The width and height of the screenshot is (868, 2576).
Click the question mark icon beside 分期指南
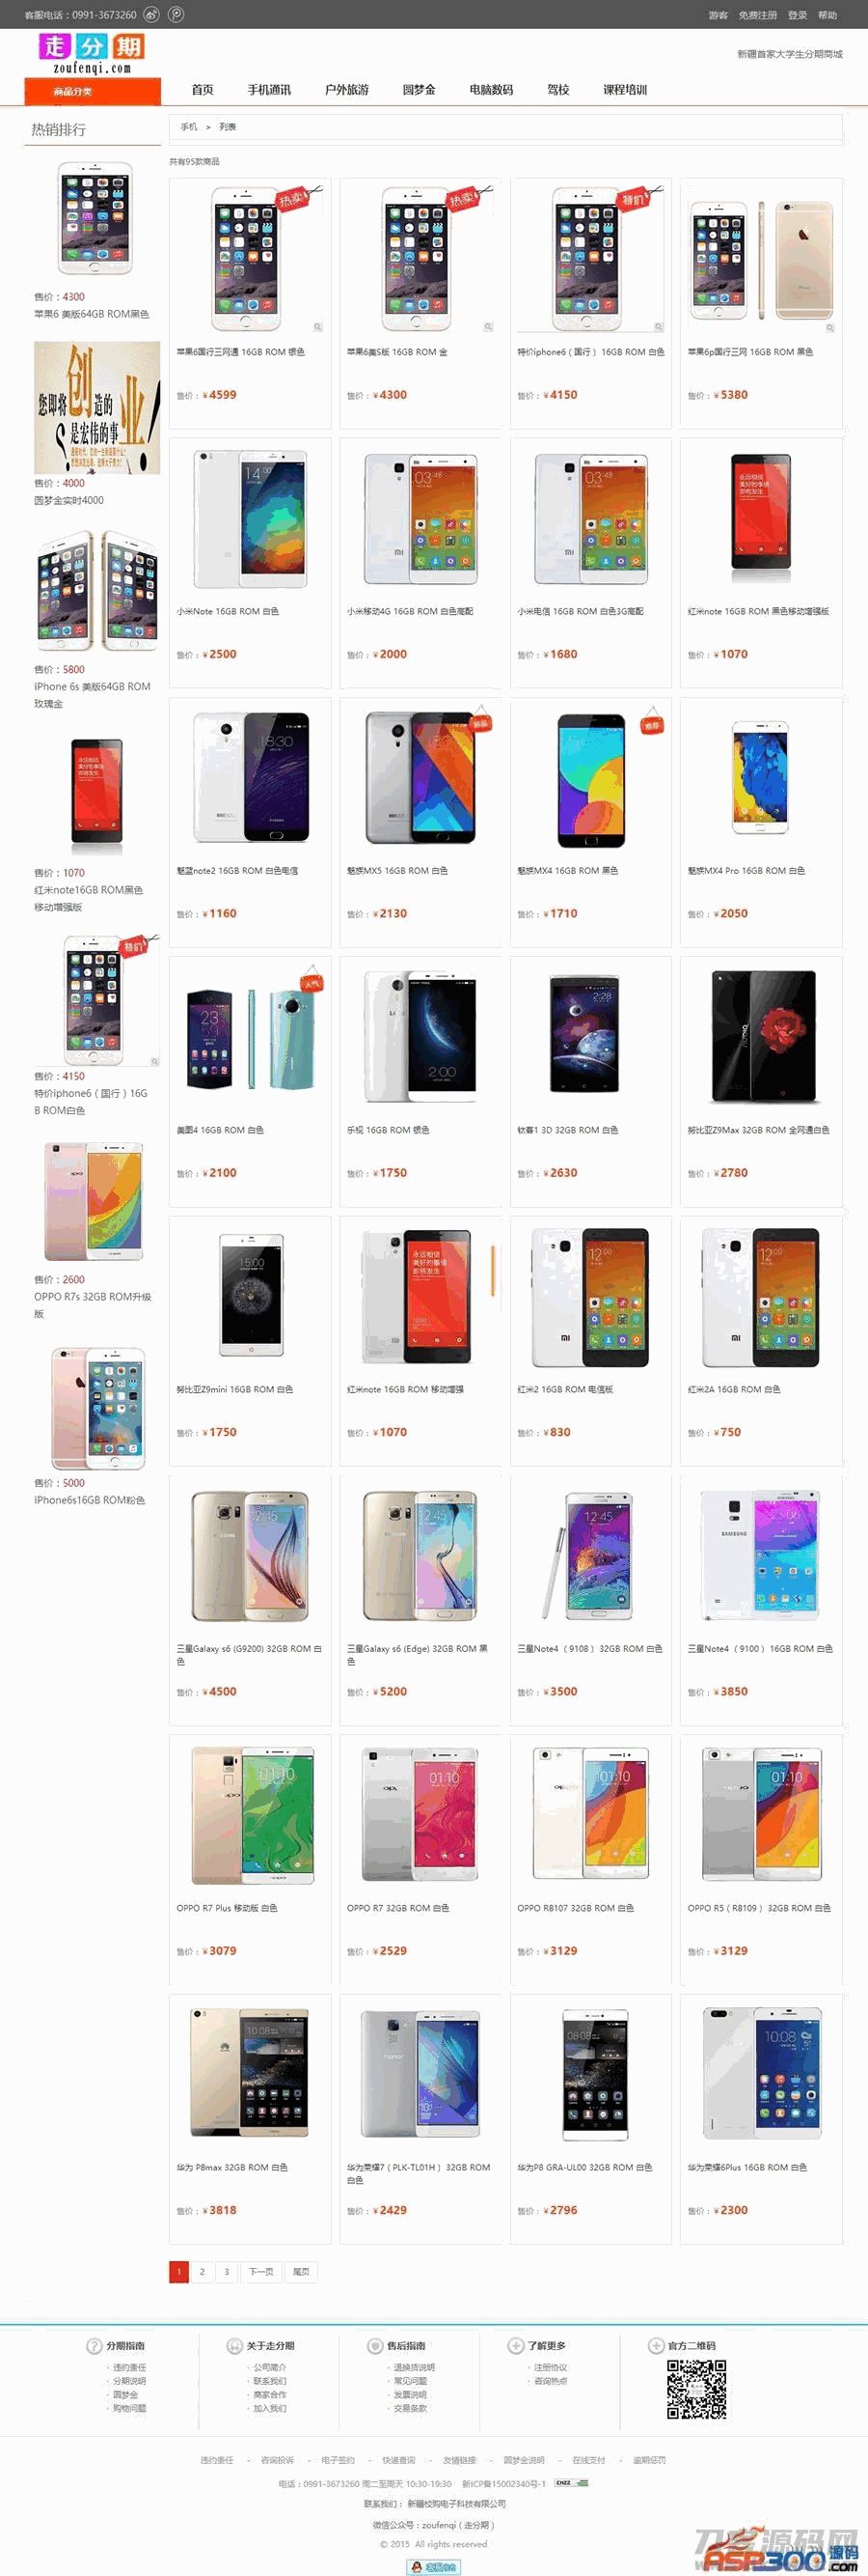pyautogui.click(x=95, y=2345)
